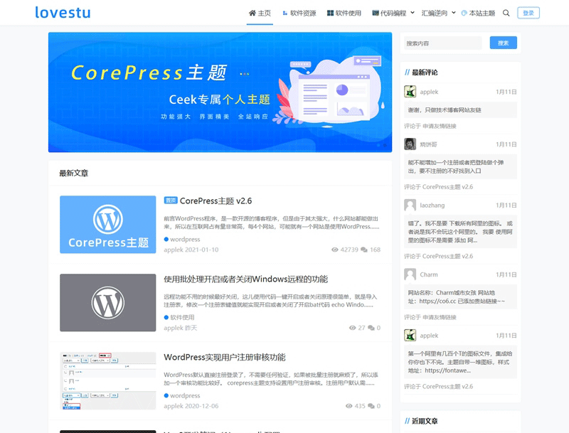Click the 软件使用 grid icon
Viewport: 569px width, 433px height.
pyautogui.click(x=330, y=13)
